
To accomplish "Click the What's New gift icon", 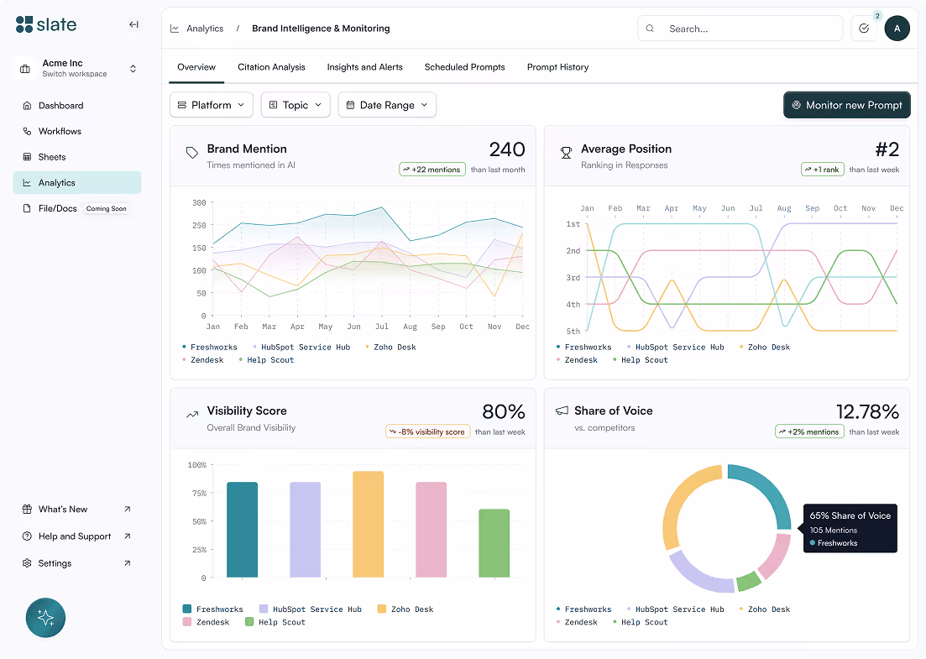I will pyautogui.click(x=27, y=509).
